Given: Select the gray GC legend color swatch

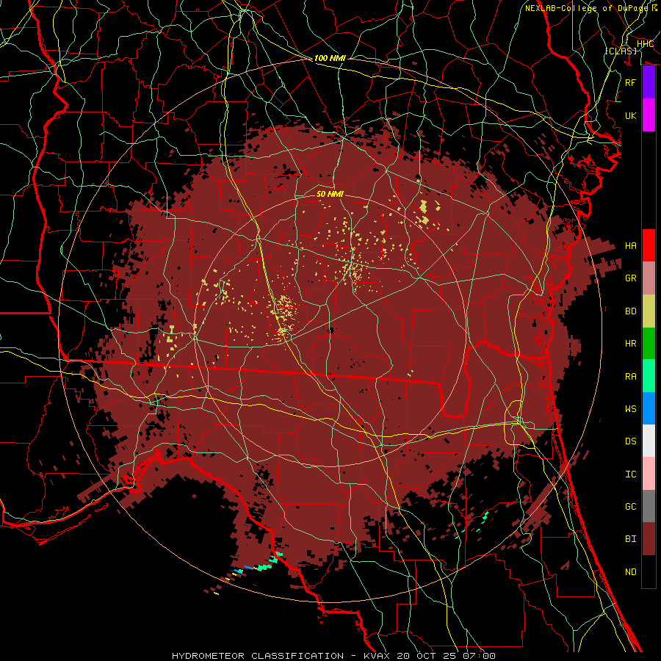Looking at the screenshot, I should point(649,506).
